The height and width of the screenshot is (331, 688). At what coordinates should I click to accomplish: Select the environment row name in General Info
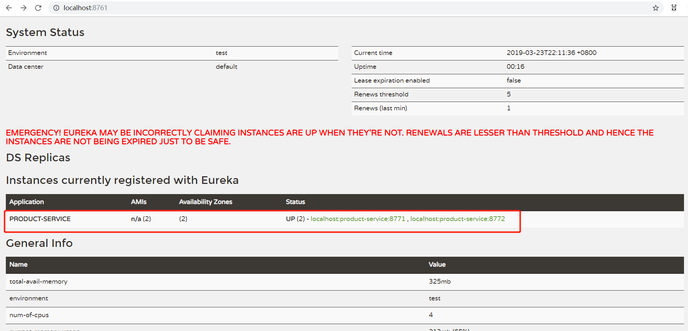(x=29, y=298)
